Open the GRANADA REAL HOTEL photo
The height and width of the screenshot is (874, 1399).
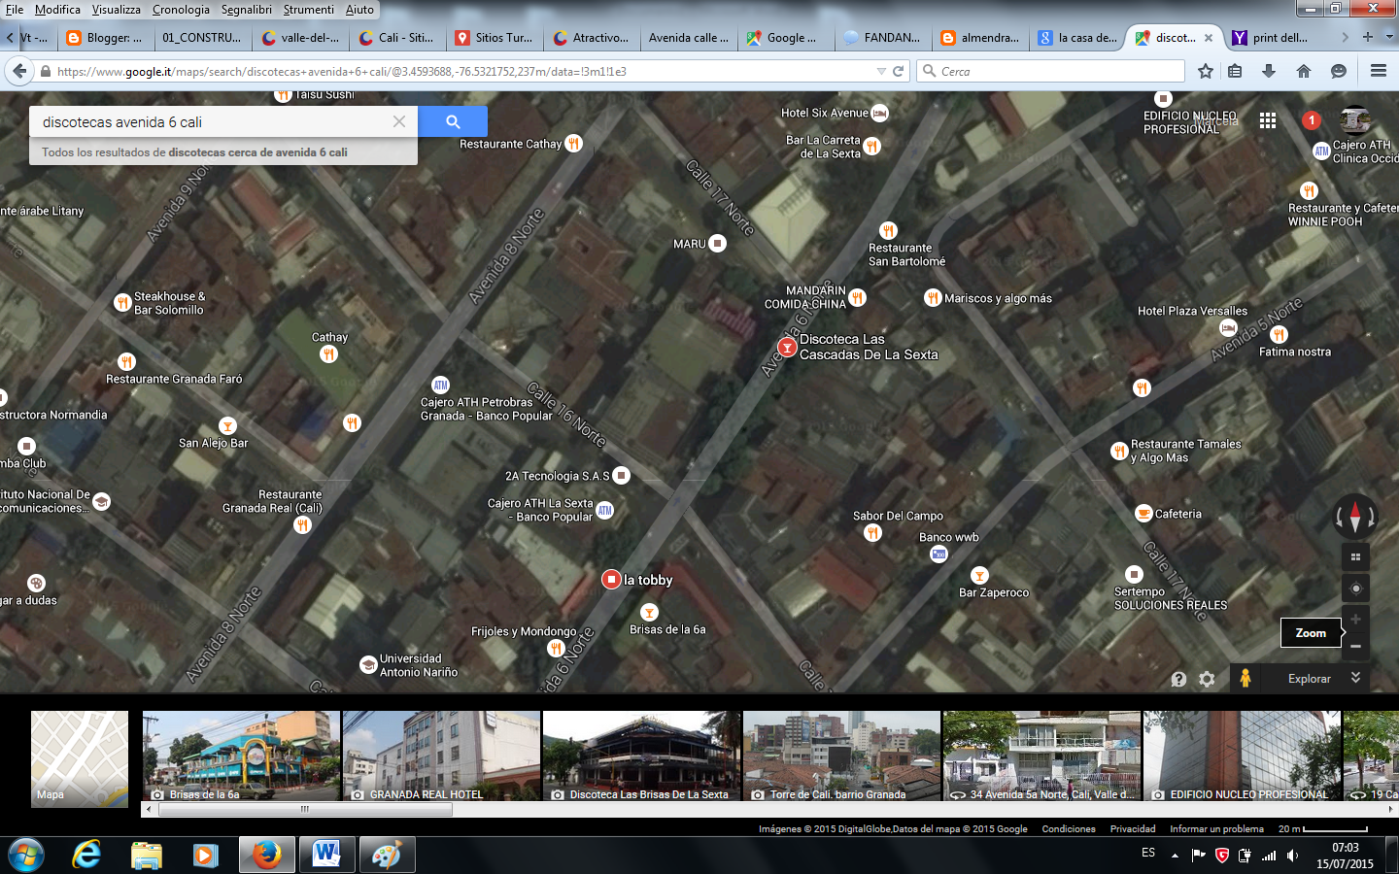(x=441, y=756)
